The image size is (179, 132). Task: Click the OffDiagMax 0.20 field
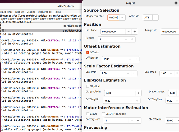pyautogui.click(x=170, y=101)
